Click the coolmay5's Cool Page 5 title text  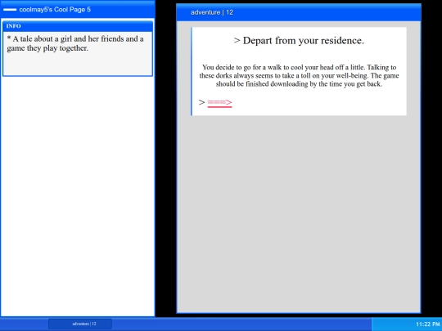(55, 10)
